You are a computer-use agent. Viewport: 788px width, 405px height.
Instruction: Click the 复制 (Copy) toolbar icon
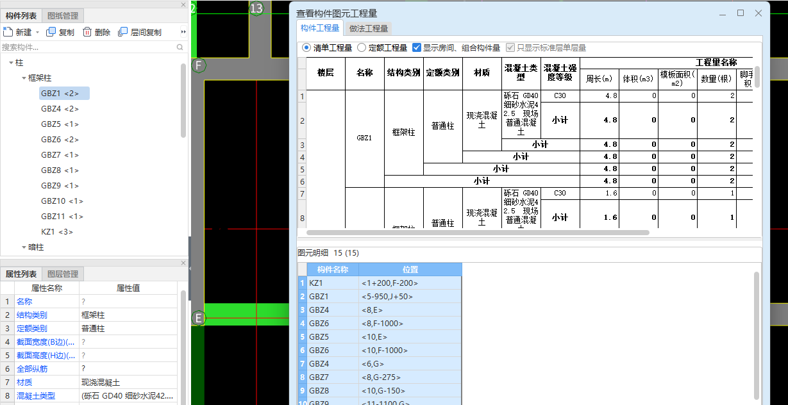pos(51,32)
